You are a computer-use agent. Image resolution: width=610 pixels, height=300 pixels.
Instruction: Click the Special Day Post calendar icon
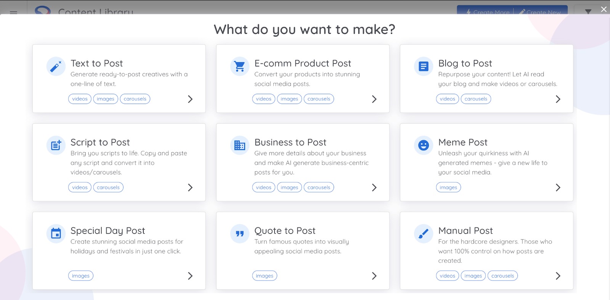(x=56, y=234)
